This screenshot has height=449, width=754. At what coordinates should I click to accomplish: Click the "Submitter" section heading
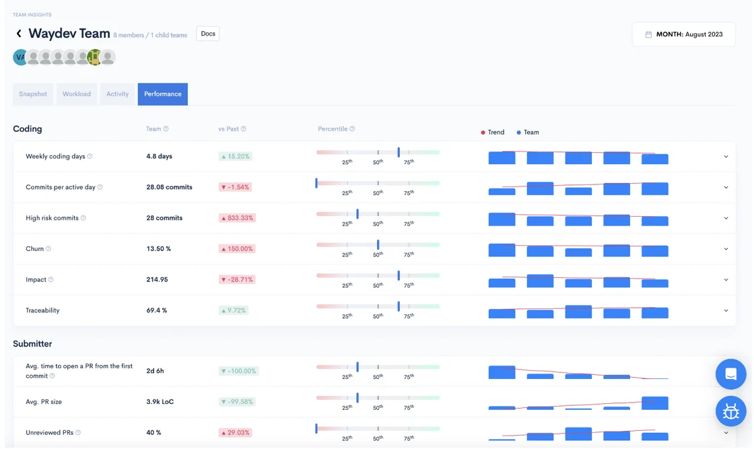click(x=32, y=344)
